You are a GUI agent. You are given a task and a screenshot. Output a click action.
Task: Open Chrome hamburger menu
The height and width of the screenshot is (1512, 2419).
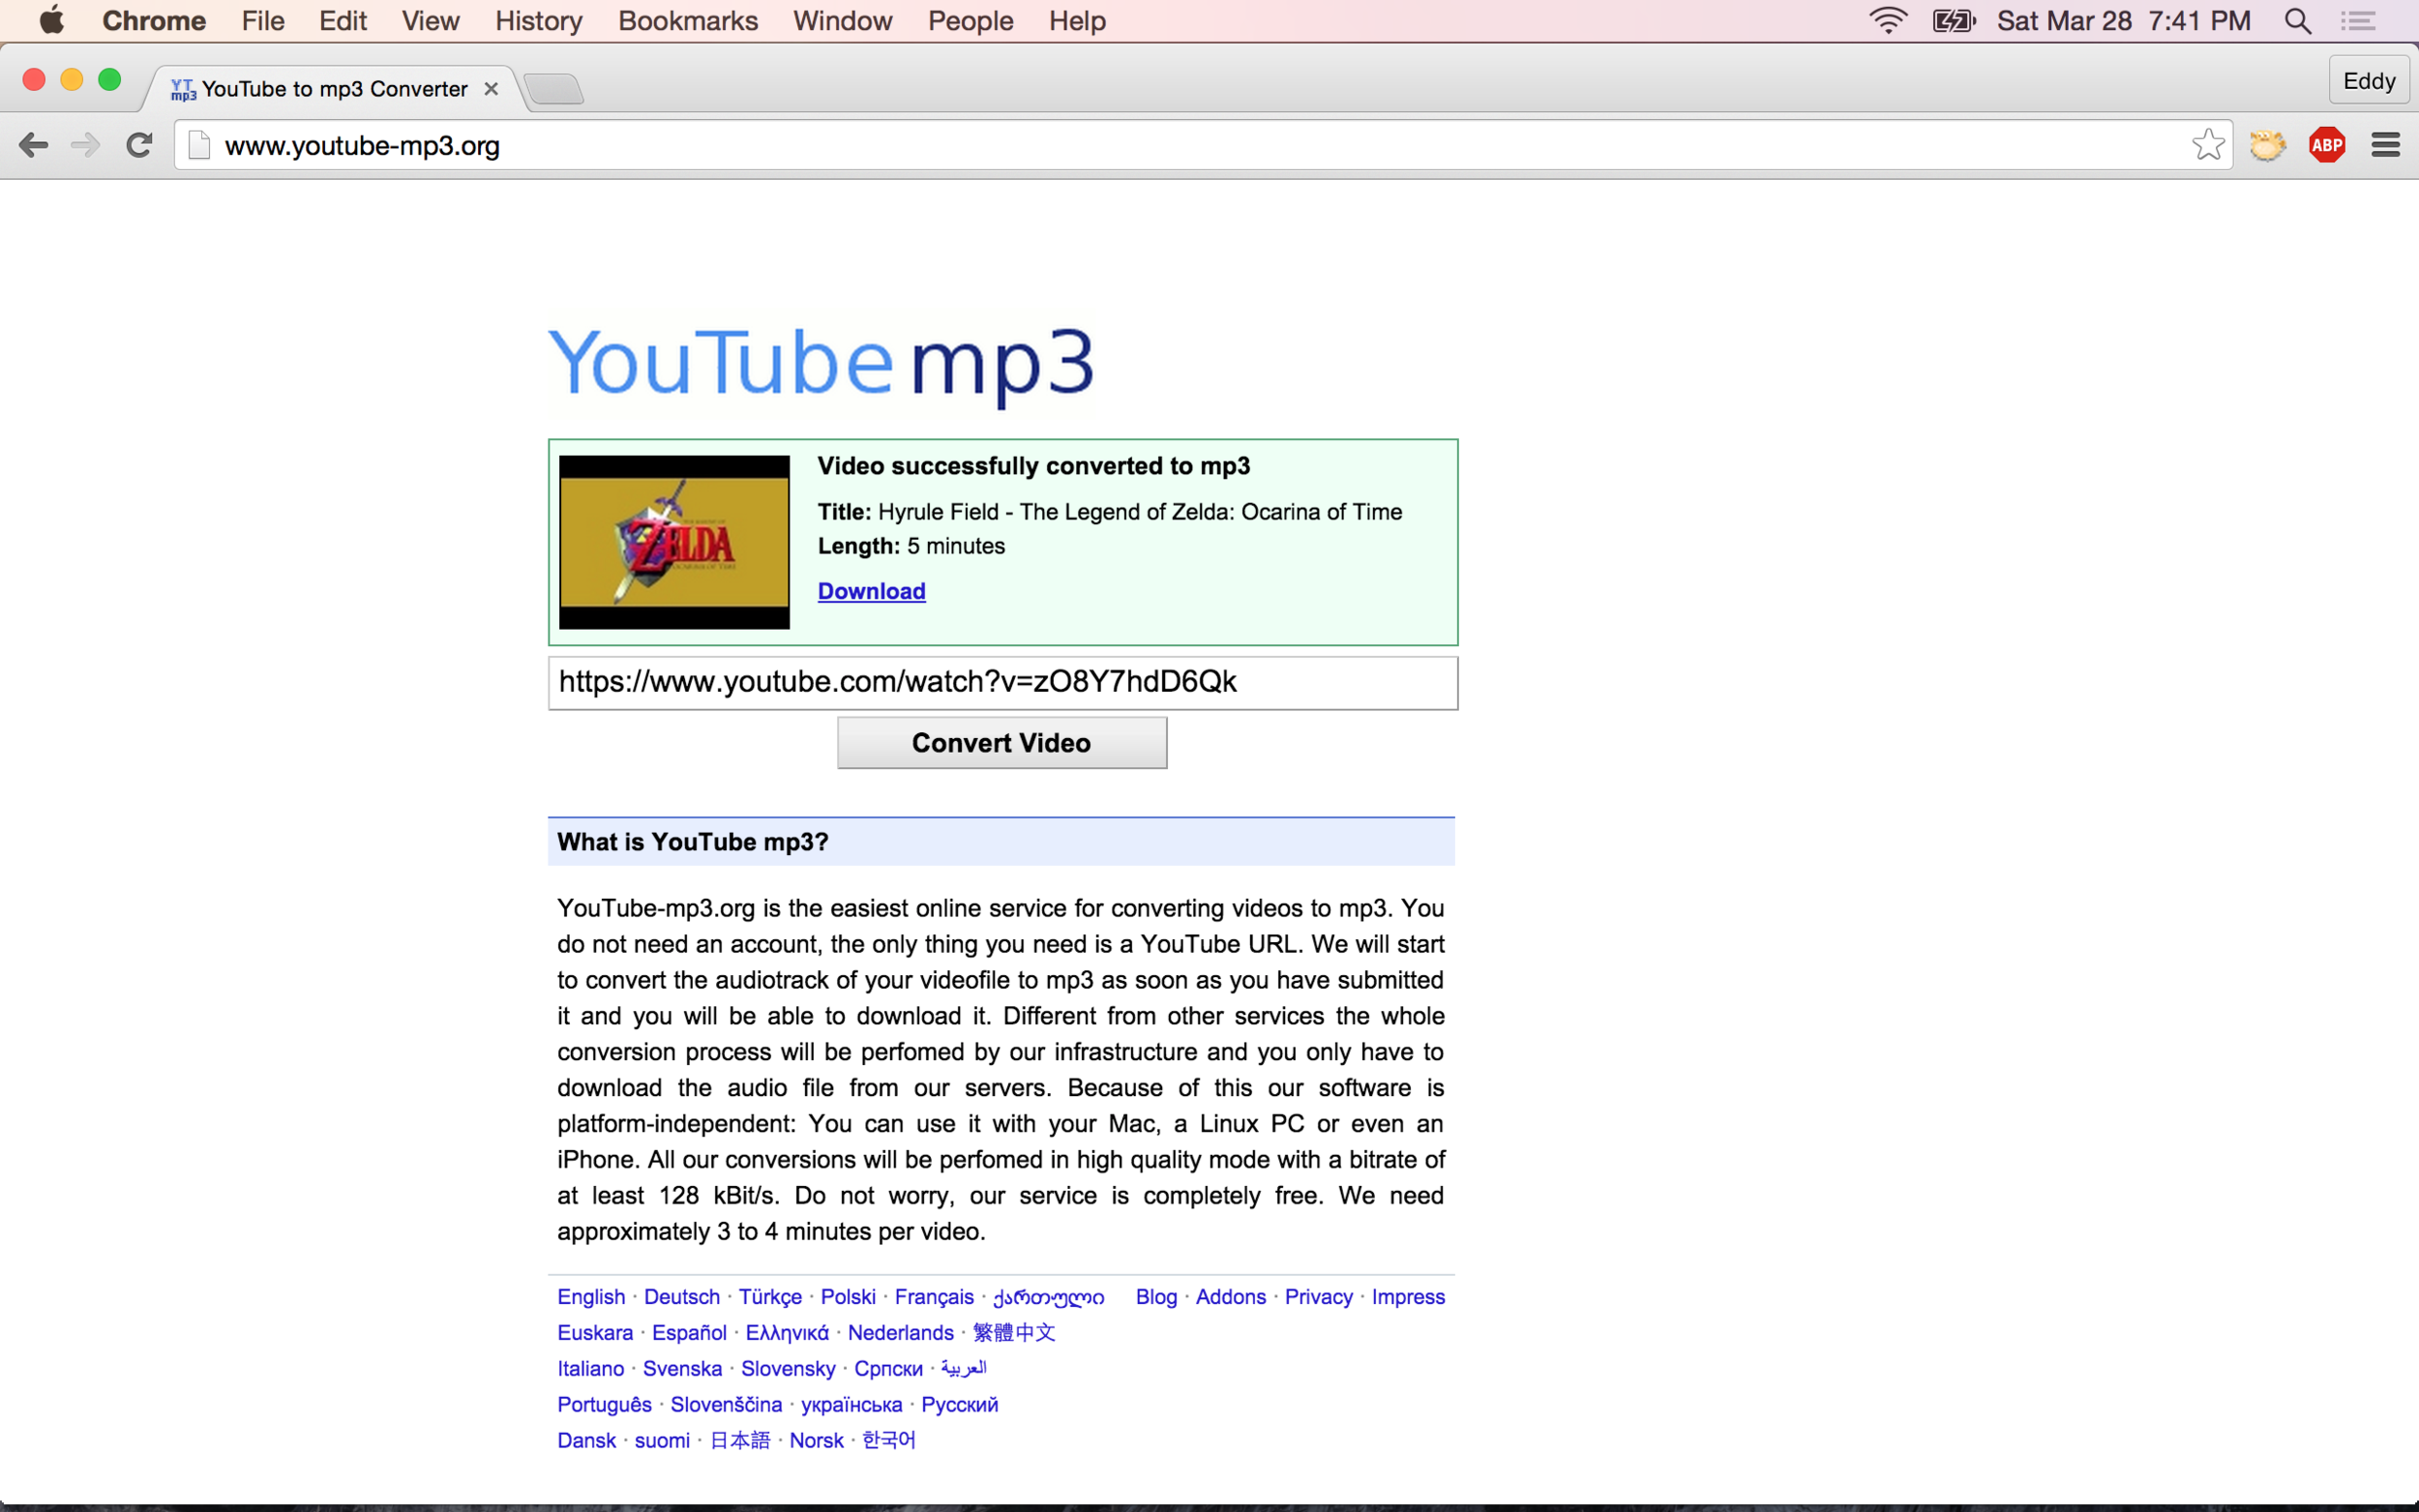[x=2386, y=145]
